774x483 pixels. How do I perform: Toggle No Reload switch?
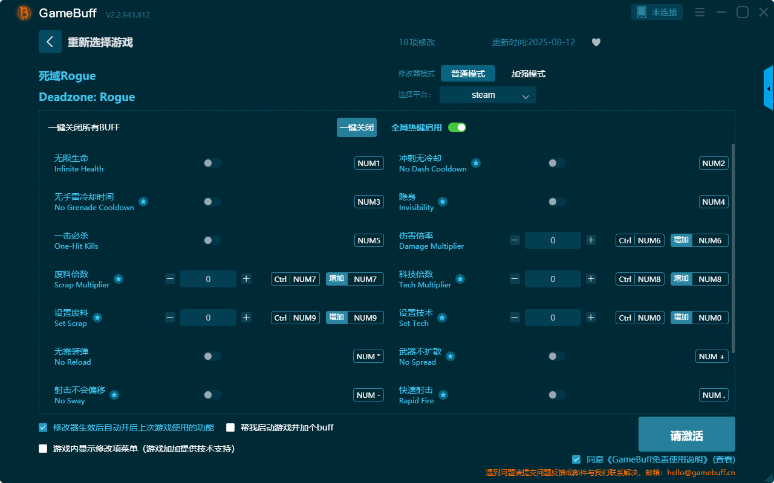tap(212, 356)
